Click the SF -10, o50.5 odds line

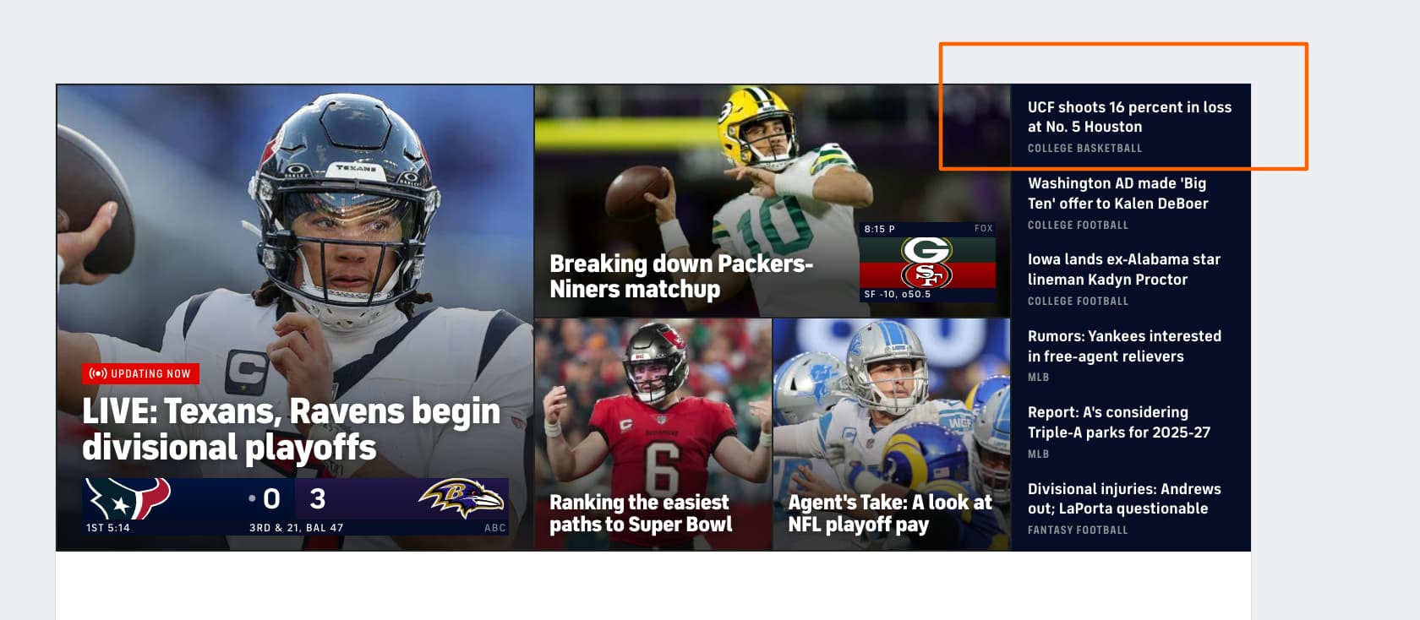(x=897, y=295)
